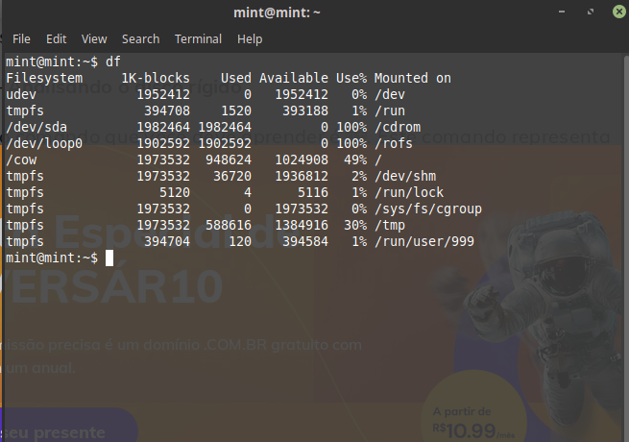Click the /cow filesystem entry
629x442 pixels.
pyautogui.click(x=21, y=160)
